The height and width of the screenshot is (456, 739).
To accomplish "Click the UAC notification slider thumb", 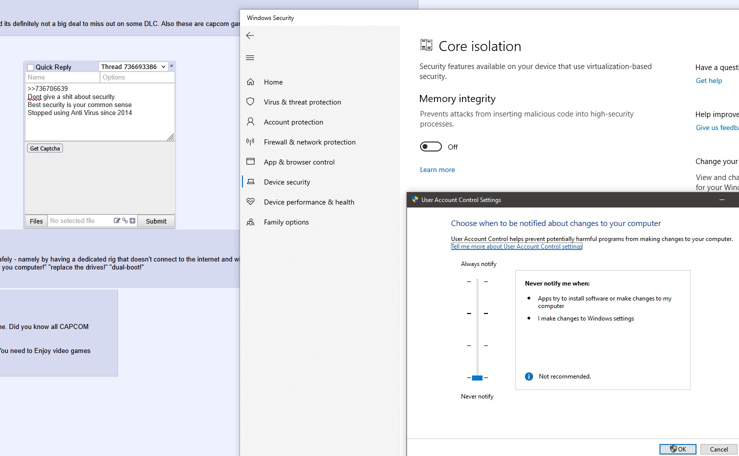I will [477, 378].
